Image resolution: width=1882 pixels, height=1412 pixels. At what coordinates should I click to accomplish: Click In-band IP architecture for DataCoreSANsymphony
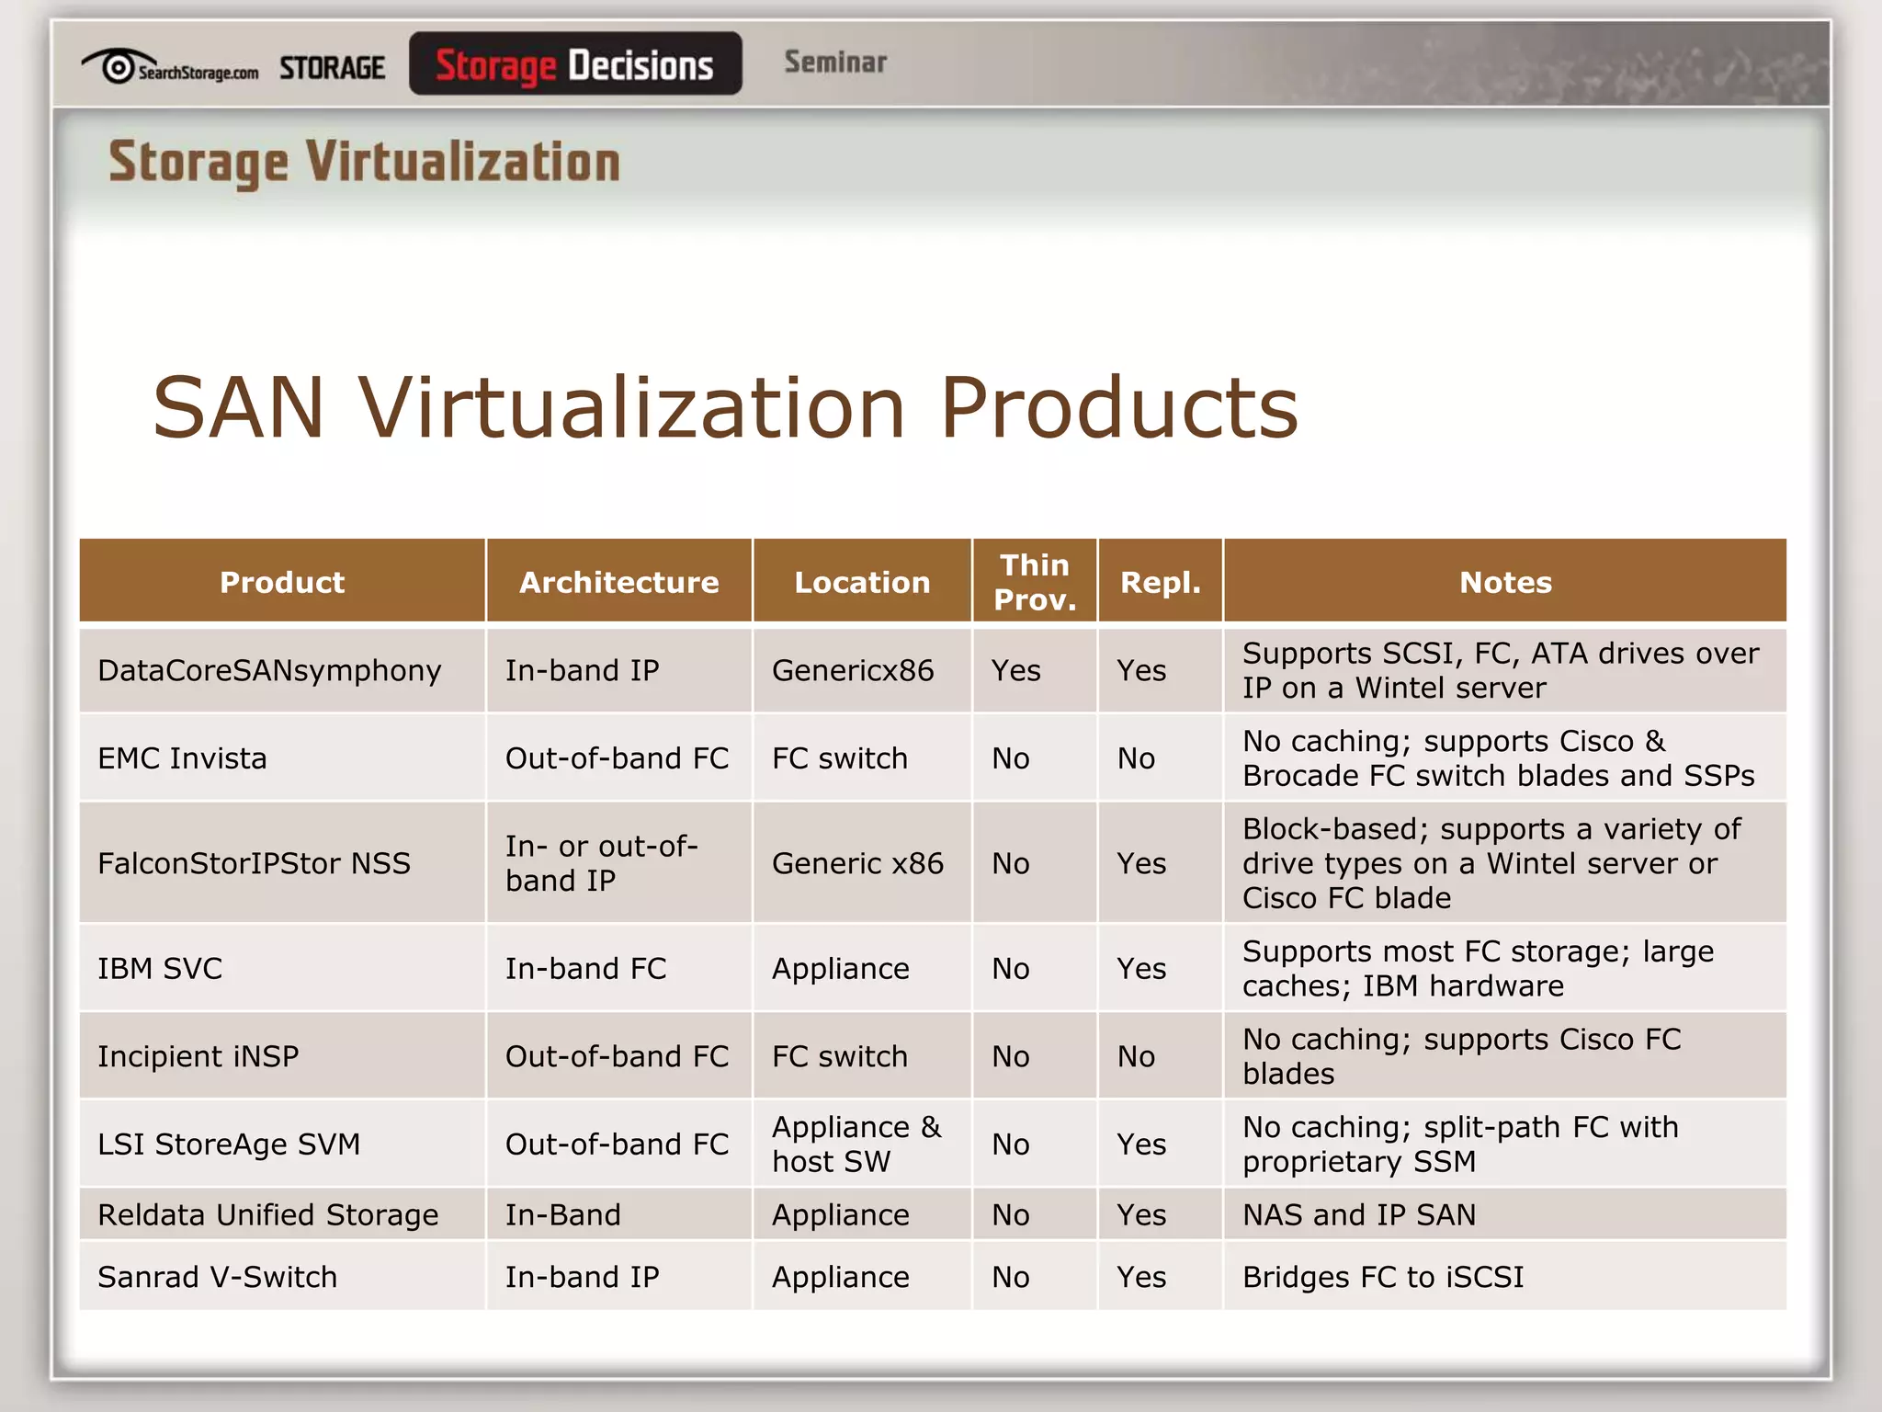619,670
